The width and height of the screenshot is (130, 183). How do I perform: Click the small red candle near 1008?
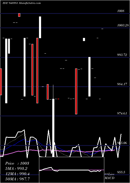pyautogui.click(x=19, y=15)
